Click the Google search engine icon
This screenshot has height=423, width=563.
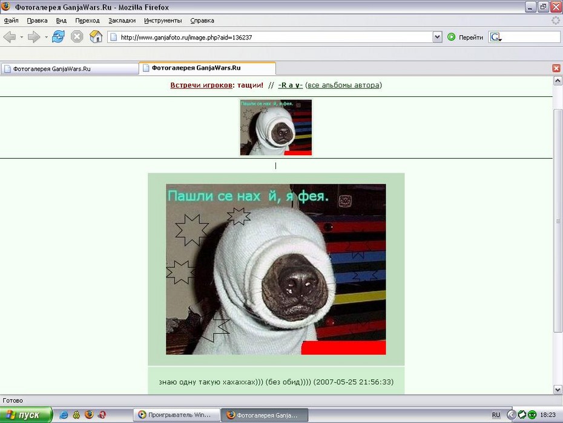tap(495, 37)
